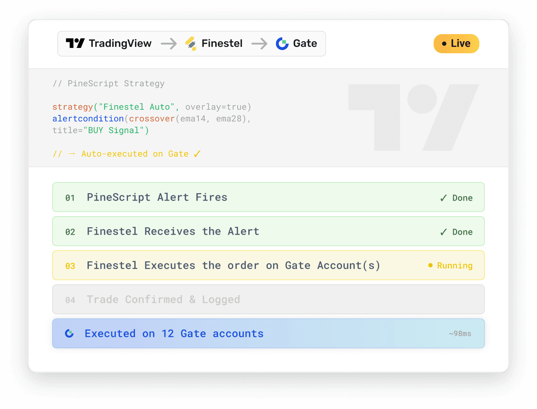Click the ~98ms latency indicator

[460, 334]
